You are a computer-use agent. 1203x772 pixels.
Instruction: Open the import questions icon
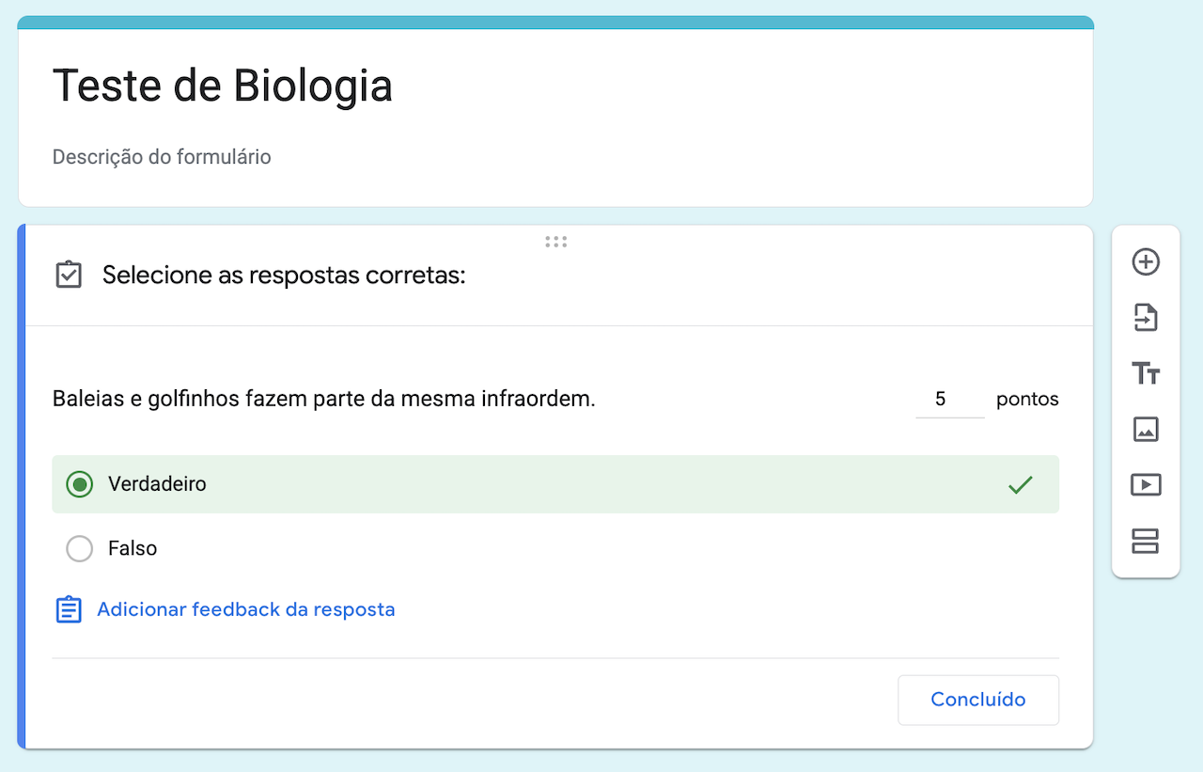[1146, 318]
